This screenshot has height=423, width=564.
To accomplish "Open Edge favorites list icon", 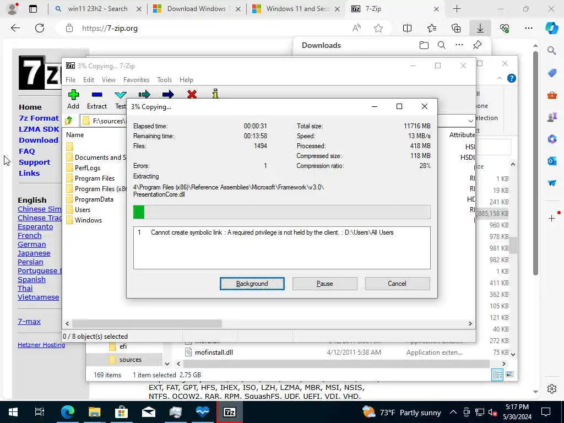I will [432, 28].
